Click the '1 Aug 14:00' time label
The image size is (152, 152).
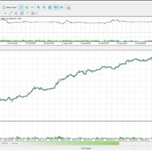(67, 43)
